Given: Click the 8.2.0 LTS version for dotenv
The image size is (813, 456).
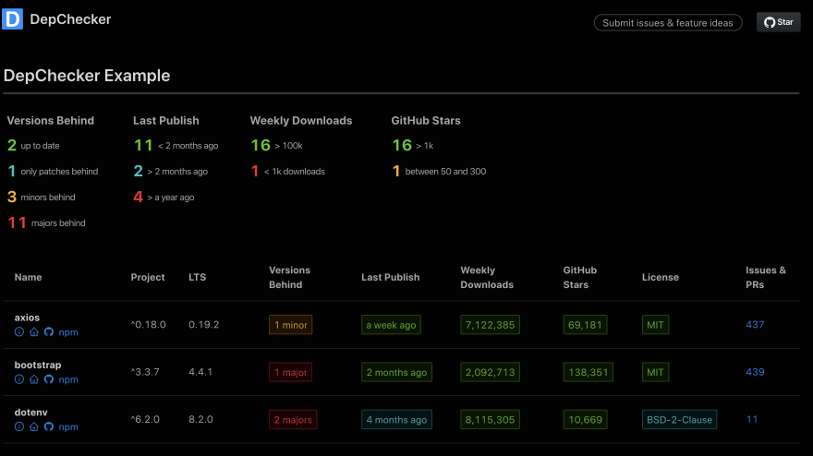Looking at the screenshot, I should (200, 419).
